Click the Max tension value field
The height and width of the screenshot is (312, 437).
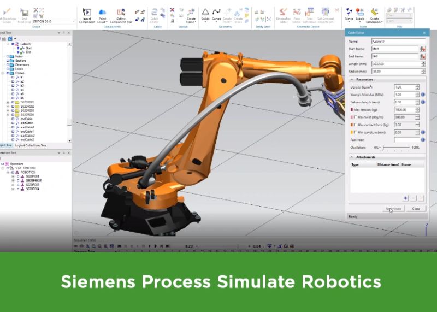click(x=404, y=110)
